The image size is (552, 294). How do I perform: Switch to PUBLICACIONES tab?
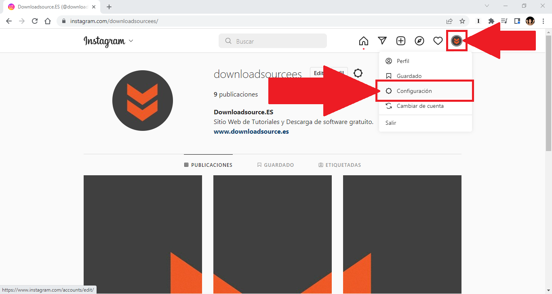tap(208, 165)
